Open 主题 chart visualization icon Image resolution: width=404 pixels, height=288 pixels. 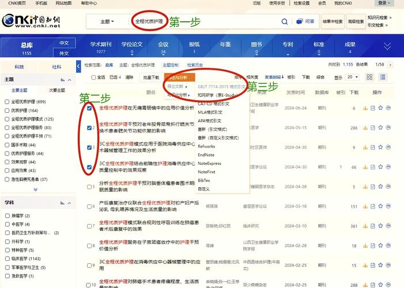[x=62, y=80]
